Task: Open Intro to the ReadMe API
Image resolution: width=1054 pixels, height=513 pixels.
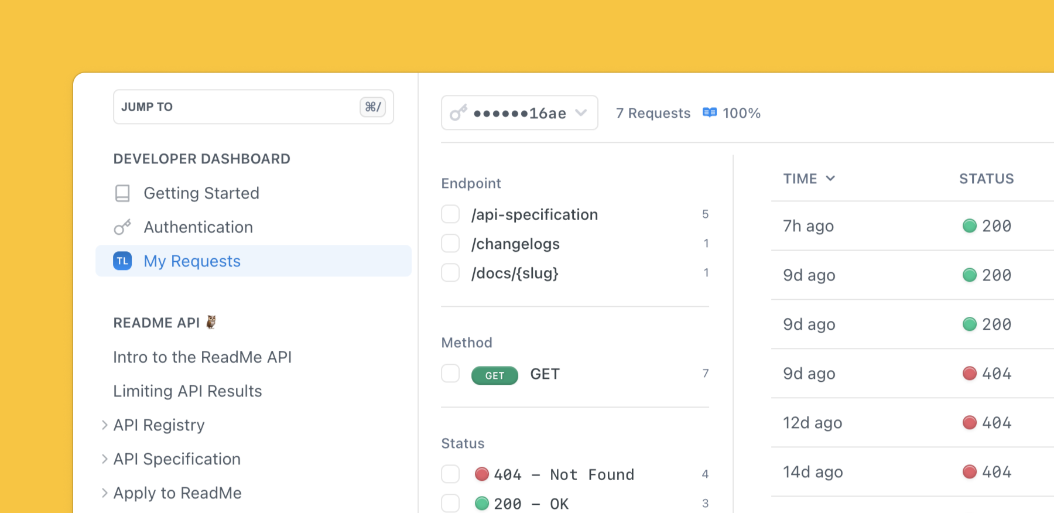Action: (203, 357)
